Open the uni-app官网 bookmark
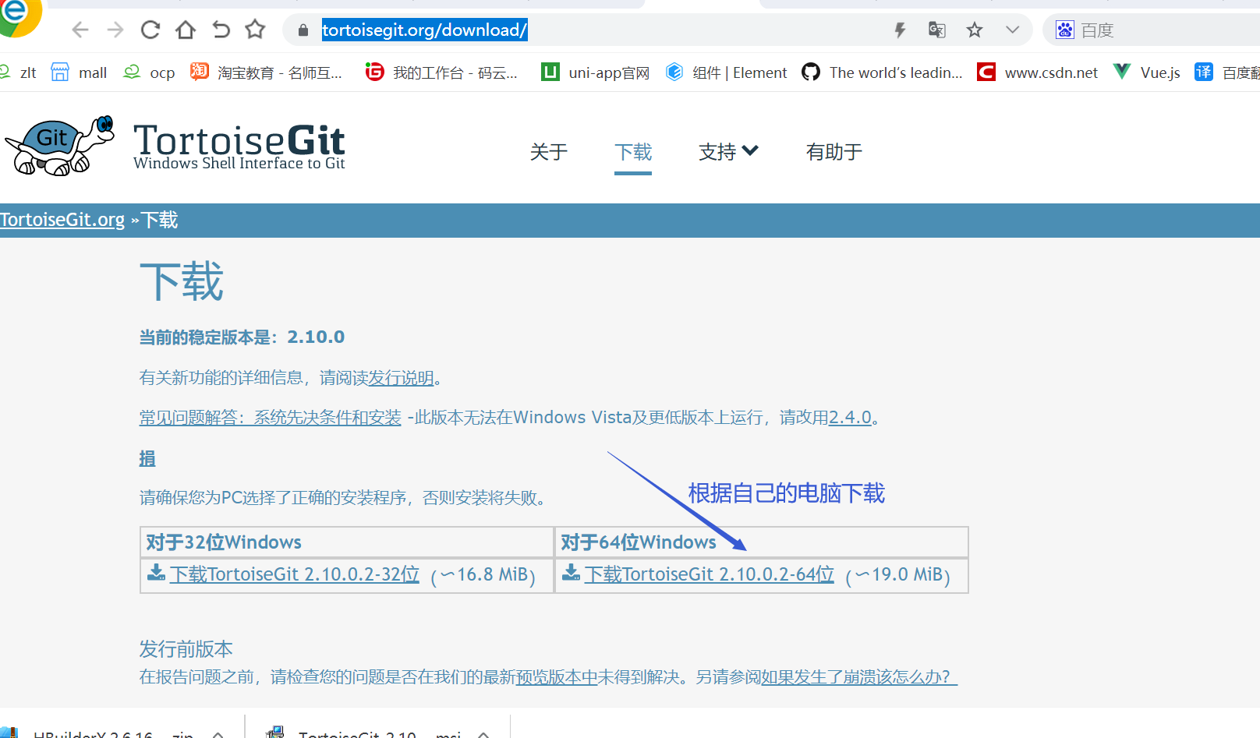The height and width of the screenshot is (738, 1260). (596, 72)
